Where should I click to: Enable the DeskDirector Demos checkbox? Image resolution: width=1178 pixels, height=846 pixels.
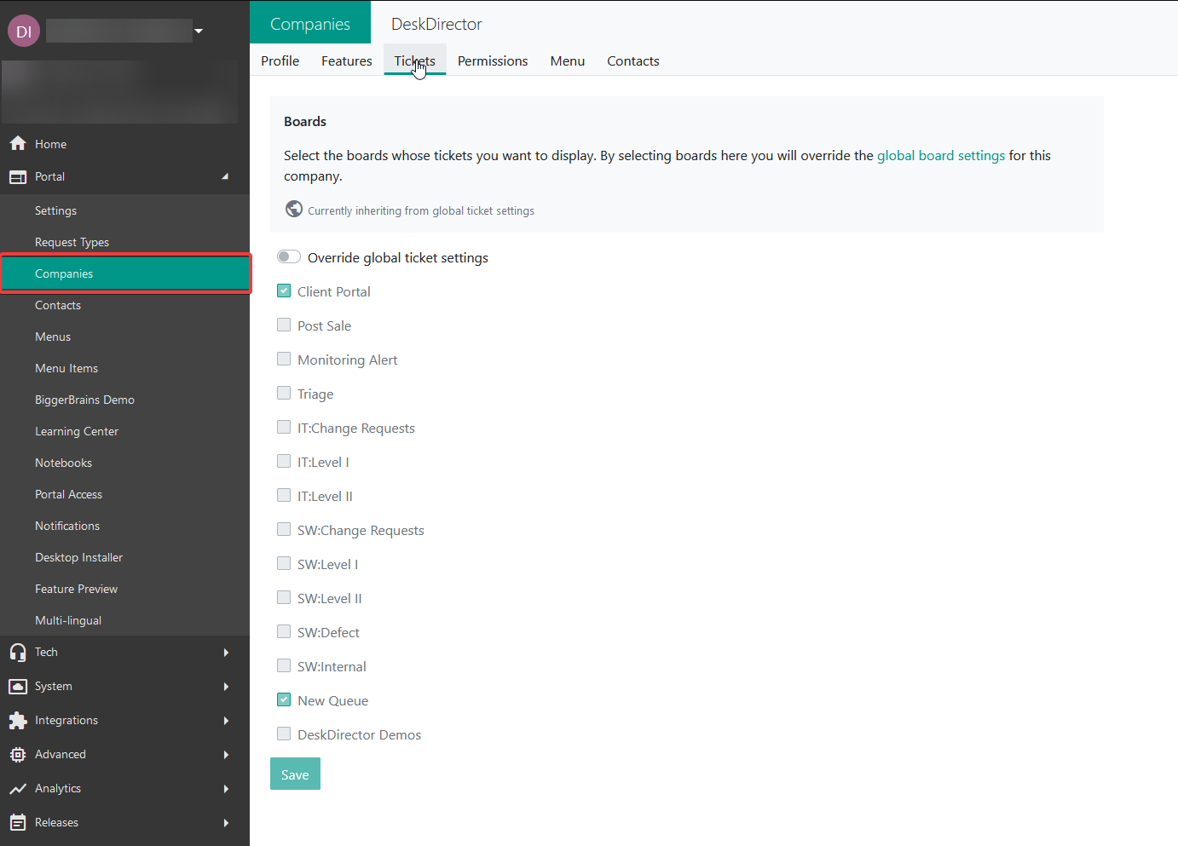click(x=284, y=734)
